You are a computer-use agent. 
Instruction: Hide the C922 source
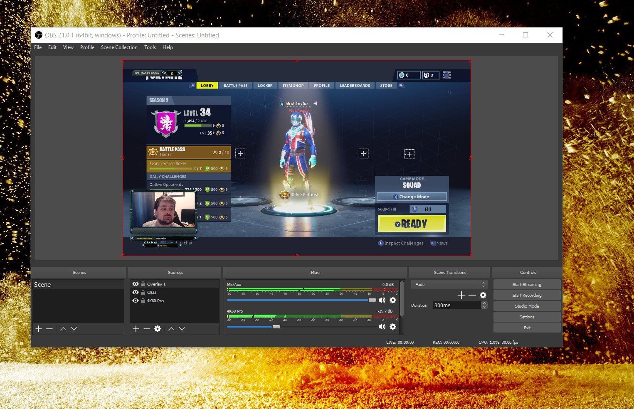coord(135,292)
